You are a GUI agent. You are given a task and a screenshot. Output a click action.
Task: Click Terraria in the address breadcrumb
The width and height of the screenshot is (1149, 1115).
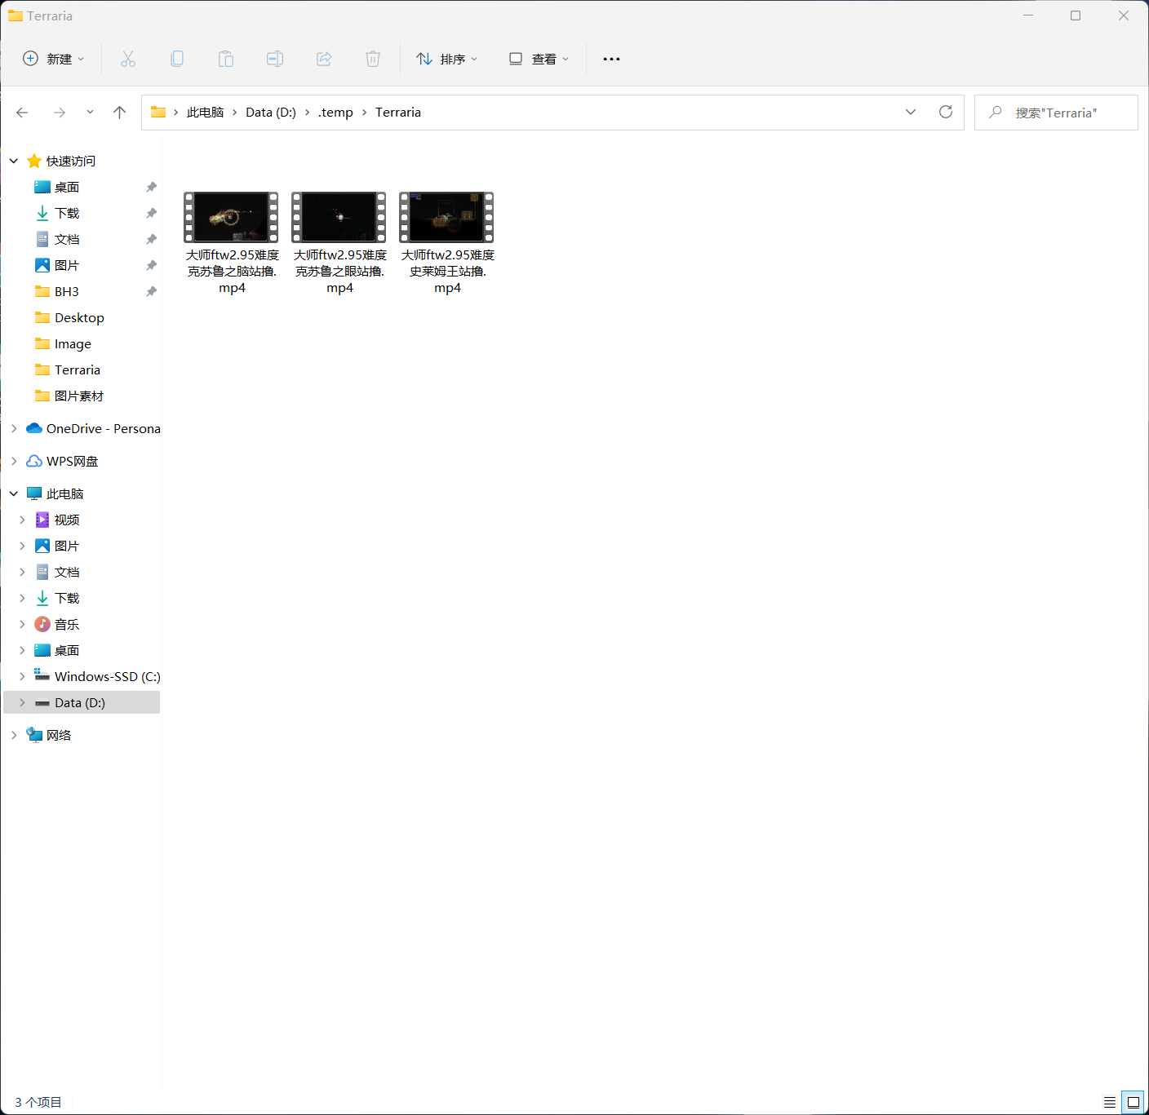398,113
